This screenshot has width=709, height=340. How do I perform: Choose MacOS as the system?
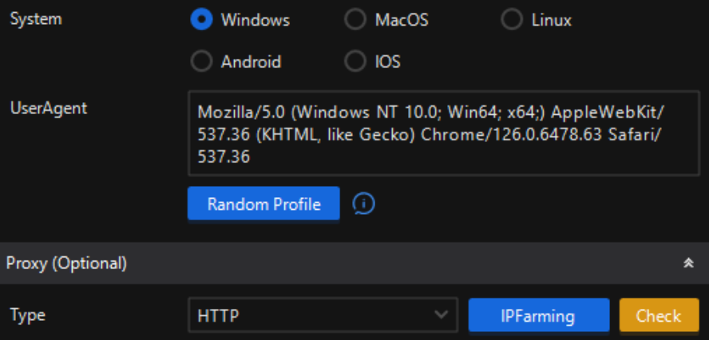[x=355, y=20]
